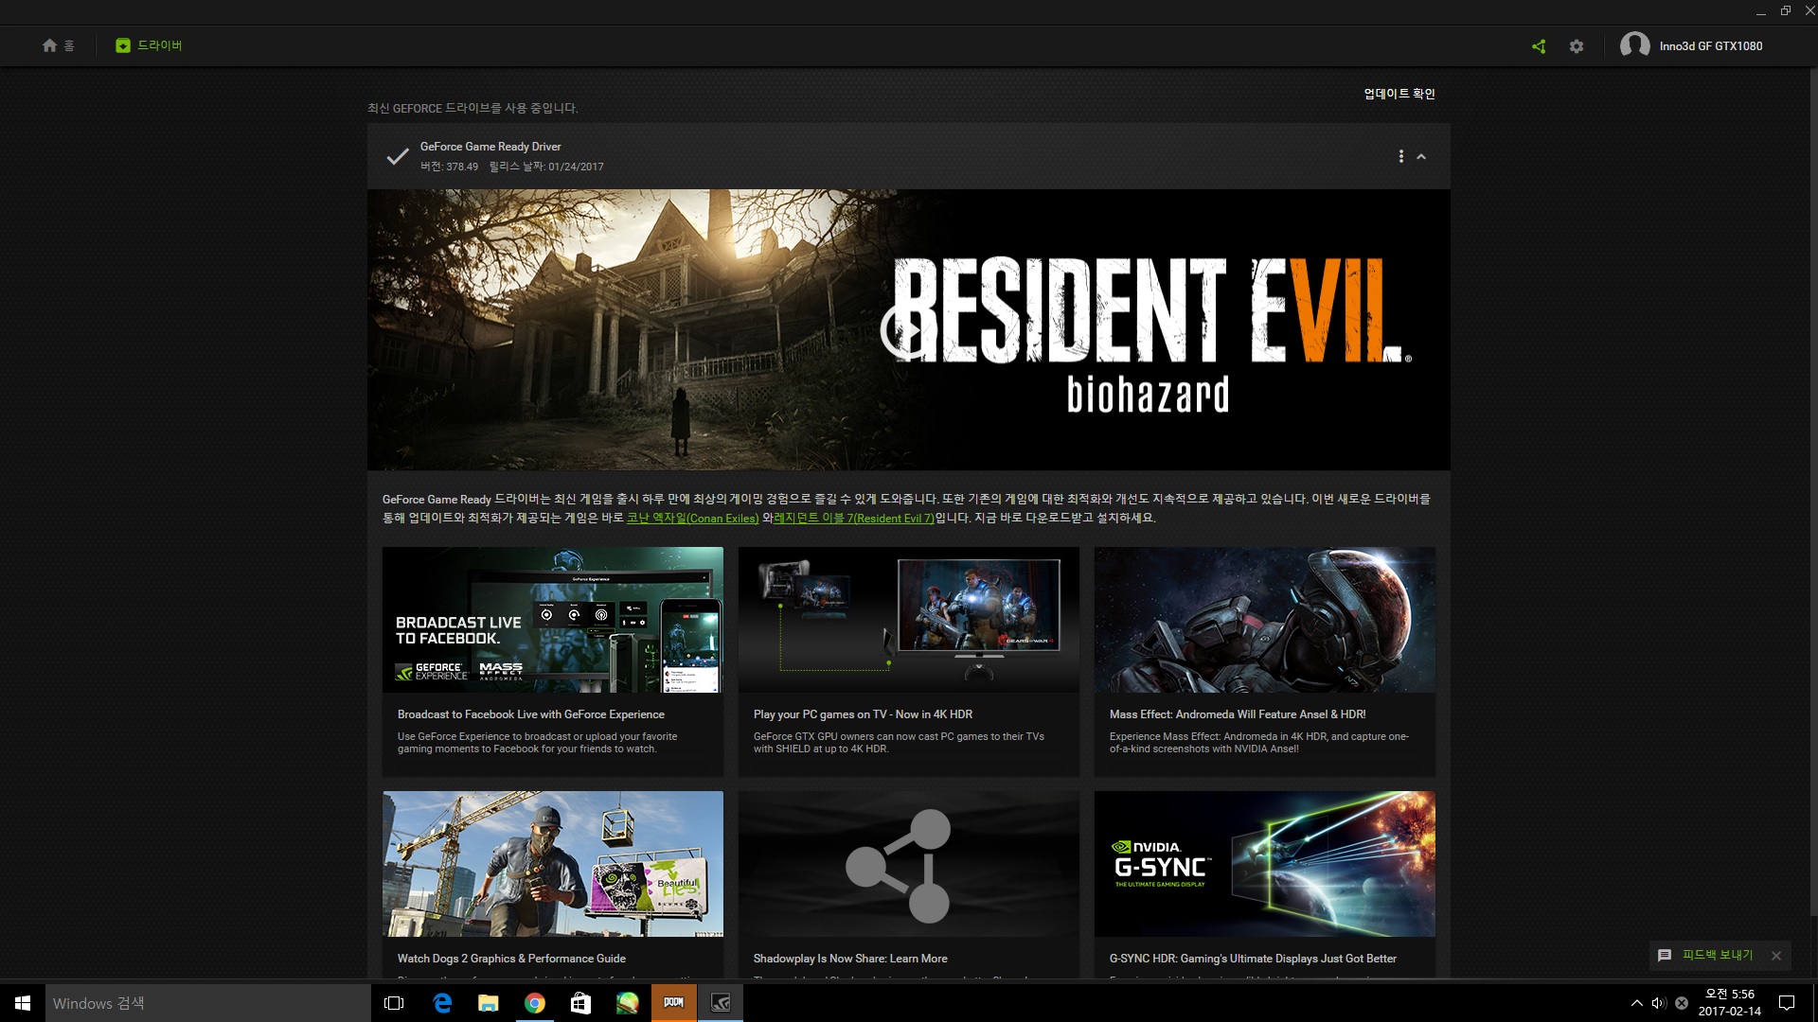This screenshot has width=1818, height=1022.
Task: Open the taskbar clock and date
Action: 1730,1003
